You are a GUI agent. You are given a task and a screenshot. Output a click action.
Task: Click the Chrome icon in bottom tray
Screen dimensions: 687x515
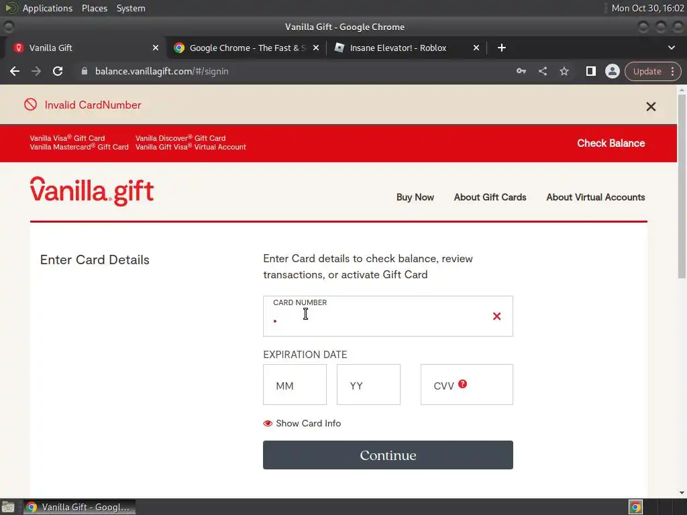[x=635, y=507]
